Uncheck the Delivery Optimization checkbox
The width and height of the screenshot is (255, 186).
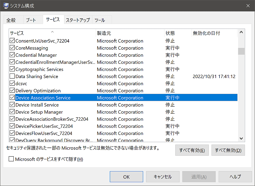[x=12, y=91]
